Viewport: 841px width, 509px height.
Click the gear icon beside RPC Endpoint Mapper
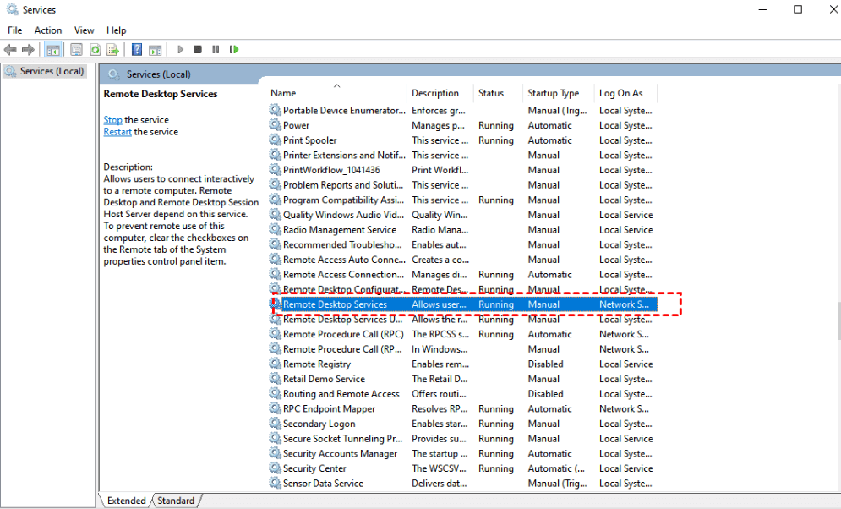pos(276,408)
